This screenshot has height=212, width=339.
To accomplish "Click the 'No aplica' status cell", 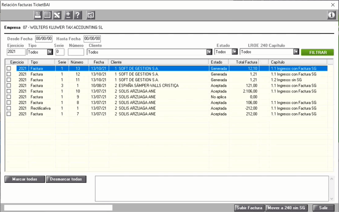I will [218, 97].
